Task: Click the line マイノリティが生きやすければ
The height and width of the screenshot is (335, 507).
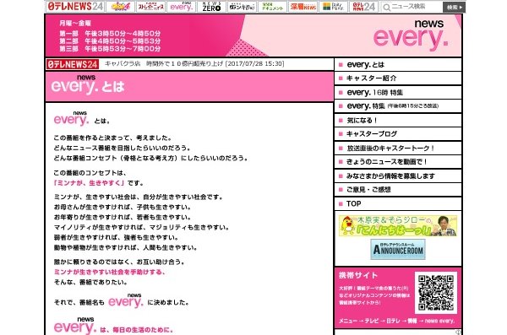Action: (x=141, y=228)
